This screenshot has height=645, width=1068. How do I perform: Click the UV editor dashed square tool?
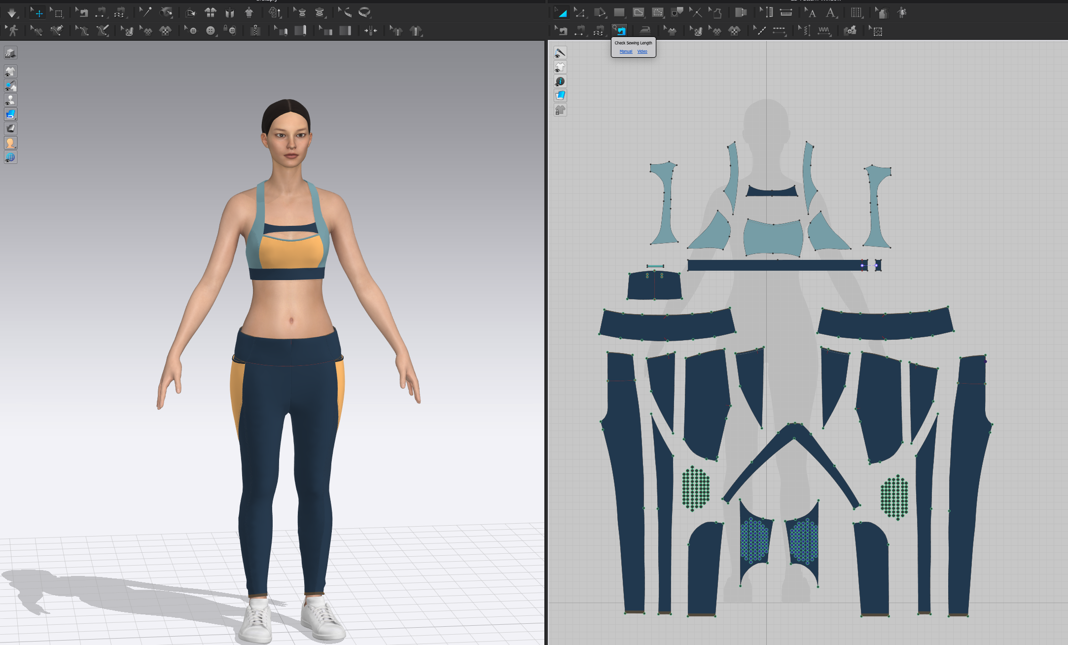click(876, 31)
